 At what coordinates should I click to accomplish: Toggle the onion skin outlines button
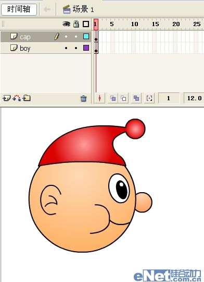click(123, 98)
